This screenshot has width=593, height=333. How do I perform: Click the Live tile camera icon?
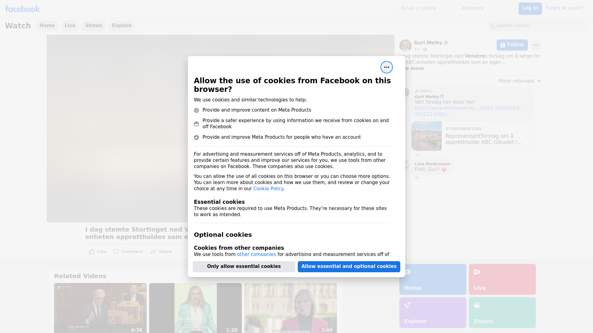tap(477, 272)
